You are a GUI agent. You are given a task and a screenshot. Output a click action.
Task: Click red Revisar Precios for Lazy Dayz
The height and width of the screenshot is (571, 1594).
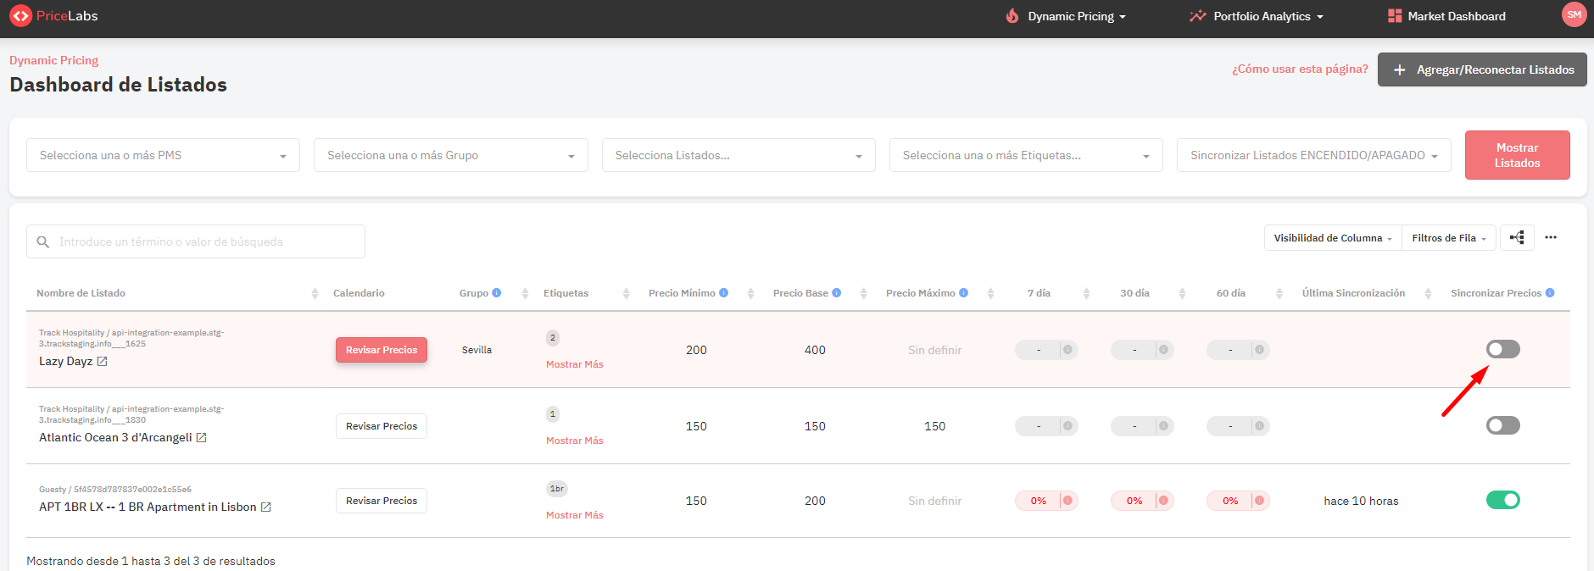pyautogui.click(x=382, y=350)
